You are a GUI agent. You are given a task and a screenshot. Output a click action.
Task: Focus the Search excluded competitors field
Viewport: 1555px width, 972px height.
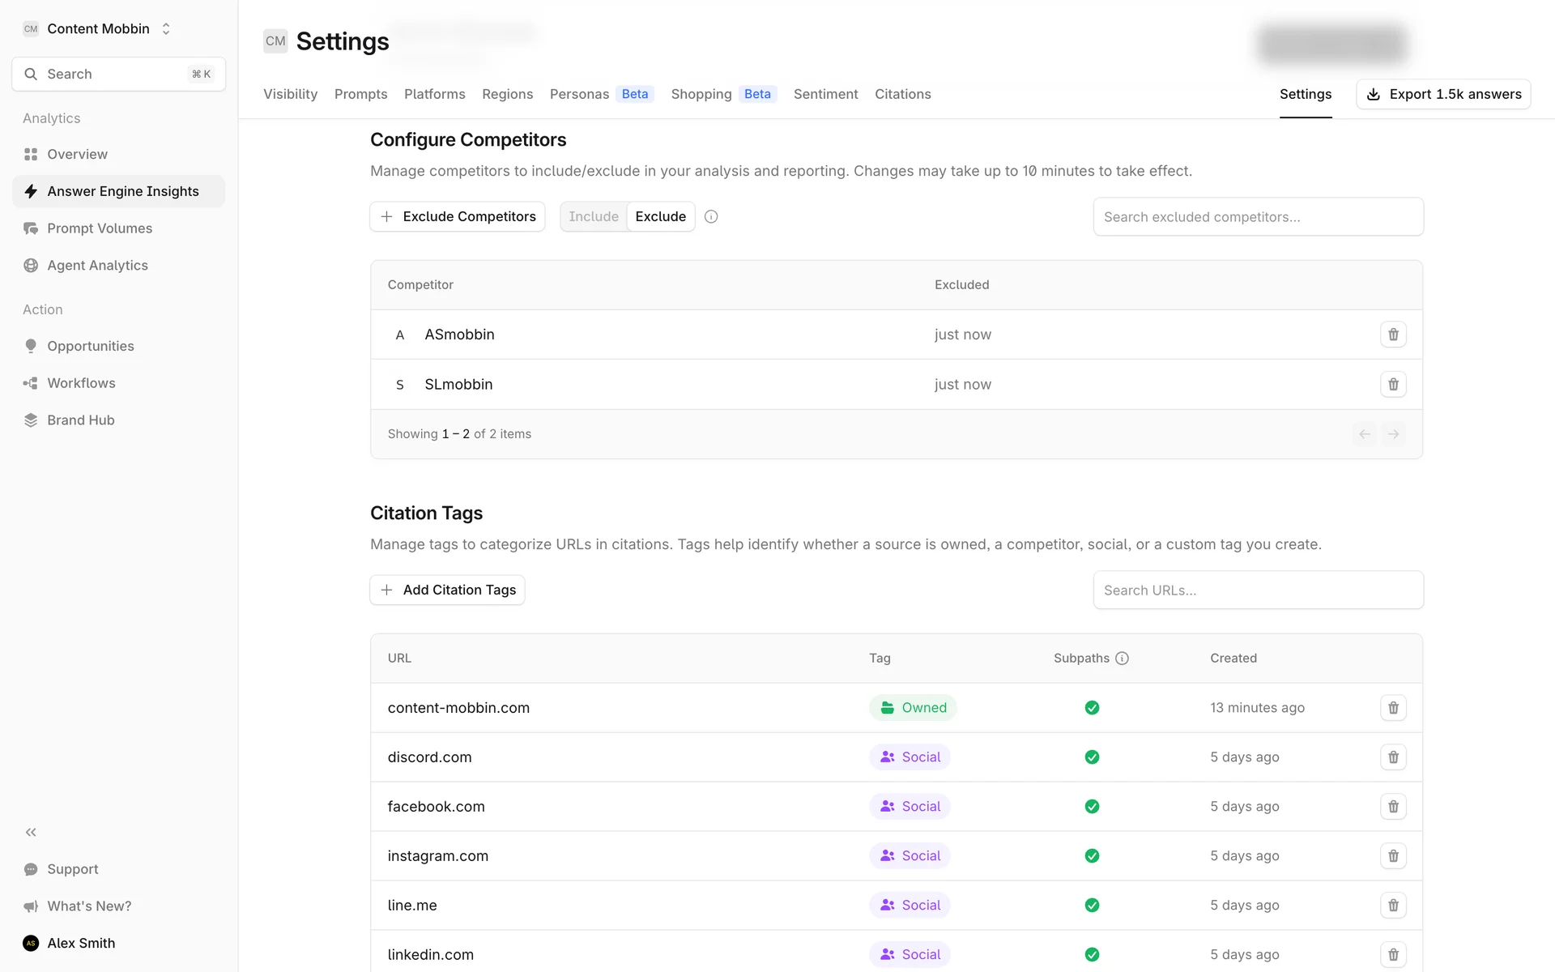pos(1258,217)
